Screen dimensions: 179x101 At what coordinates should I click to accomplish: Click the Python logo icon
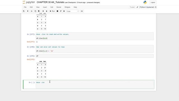(x=145, y=3)
